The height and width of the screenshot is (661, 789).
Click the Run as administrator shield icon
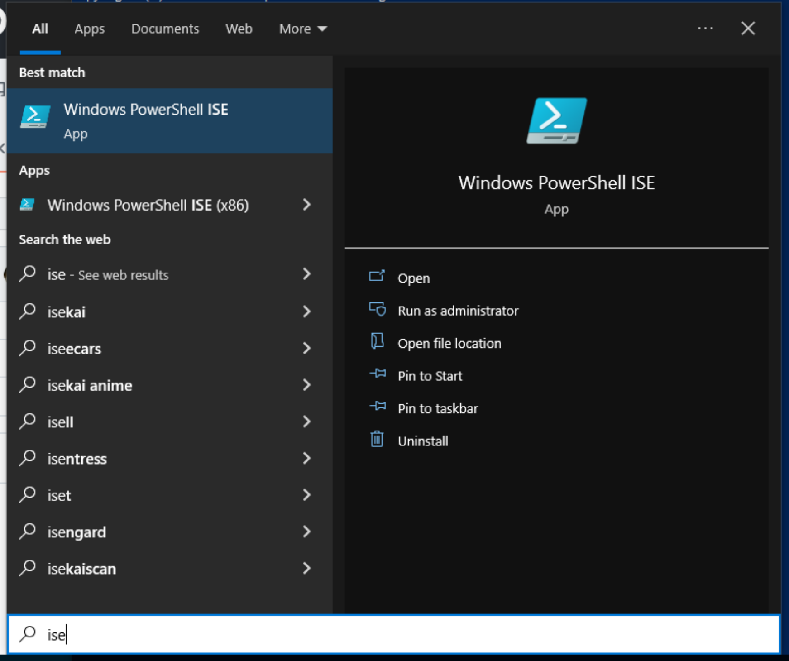377,309
